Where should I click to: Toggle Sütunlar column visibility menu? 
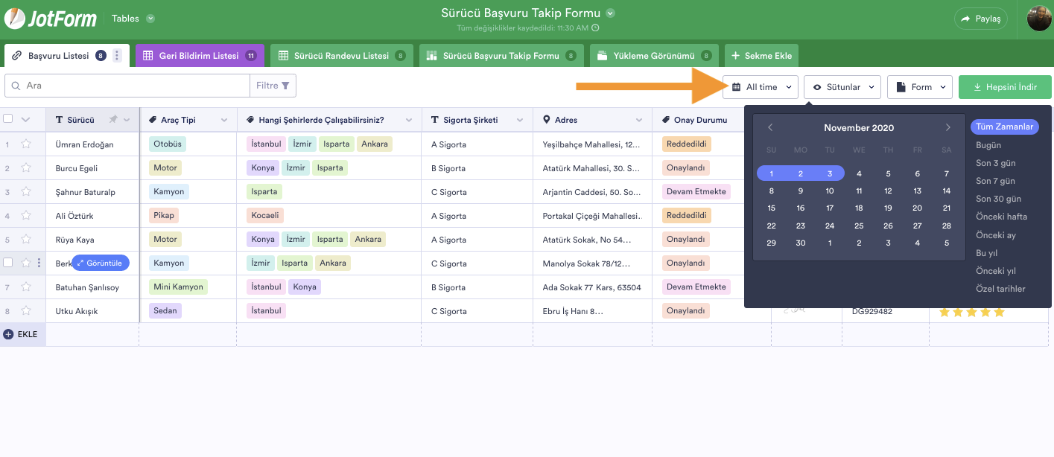click(842, 87)
